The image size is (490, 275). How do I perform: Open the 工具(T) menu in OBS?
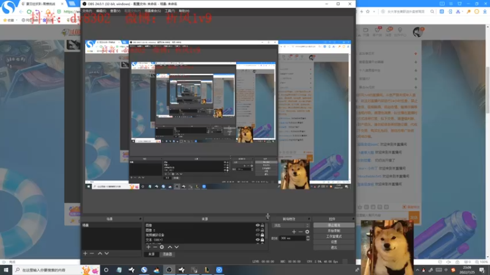click(170, 11)
